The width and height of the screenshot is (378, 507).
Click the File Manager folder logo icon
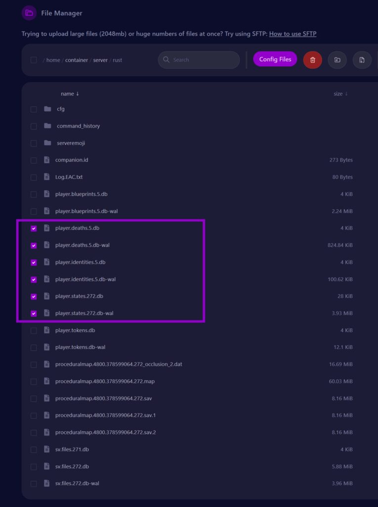(x=29, y=13)
